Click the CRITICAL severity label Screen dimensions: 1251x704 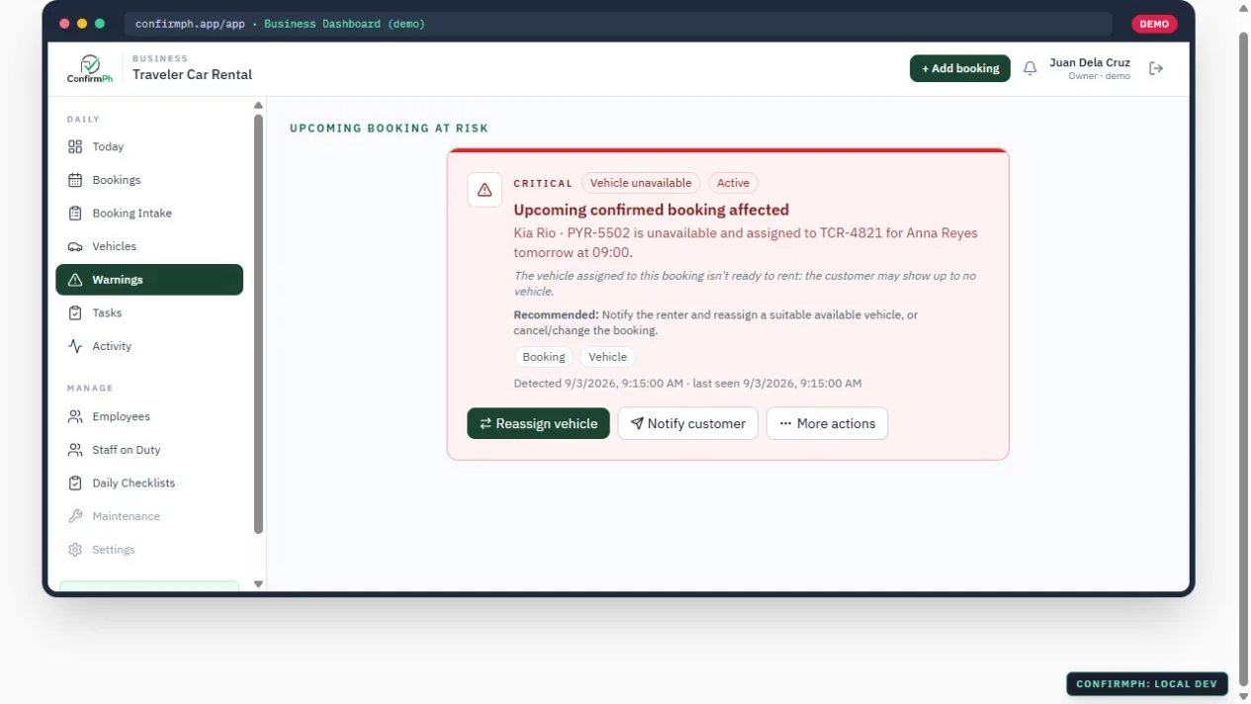point(543,184)
